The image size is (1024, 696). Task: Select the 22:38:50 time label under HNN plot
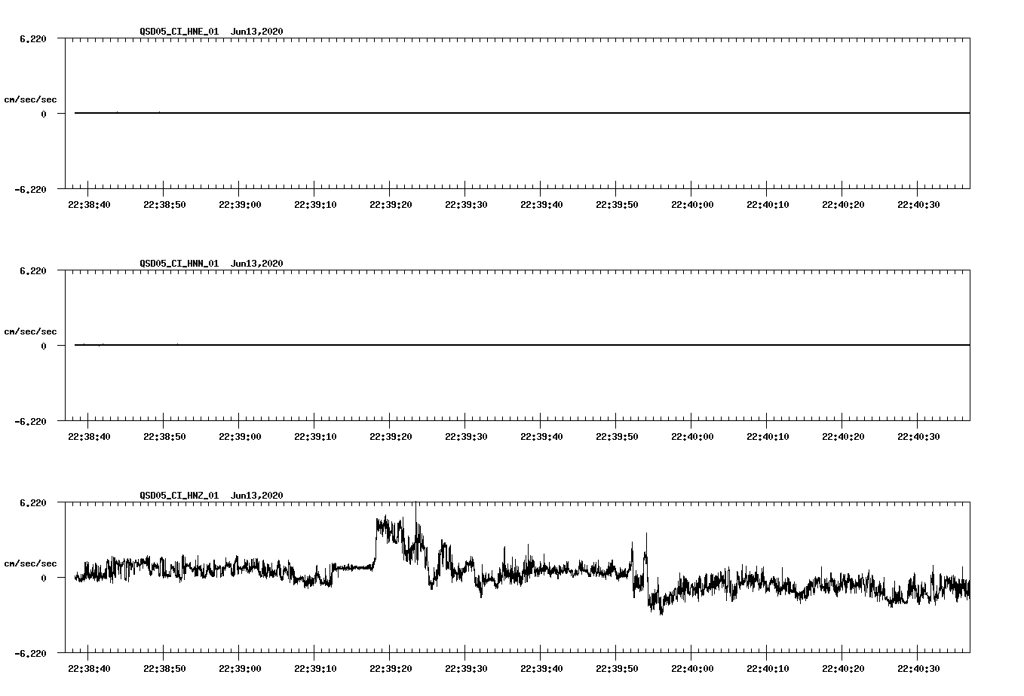[x=164, y=437]
